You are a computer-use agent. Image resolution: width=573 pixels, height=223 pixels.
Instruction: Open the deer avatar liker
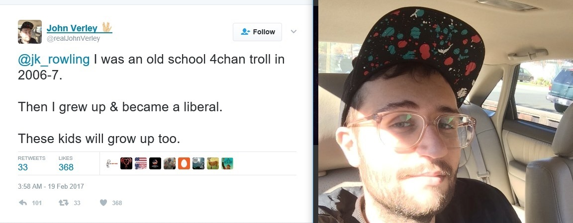213,163
